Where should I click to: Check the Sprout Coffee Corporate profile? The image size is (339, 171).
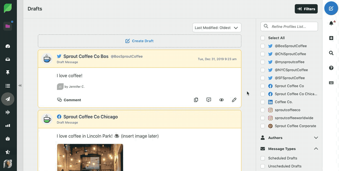coord(263,126)
